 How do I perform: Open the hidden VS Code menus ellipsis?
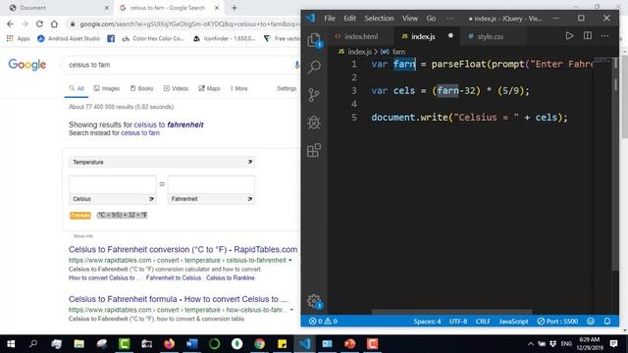click(450, 18)
